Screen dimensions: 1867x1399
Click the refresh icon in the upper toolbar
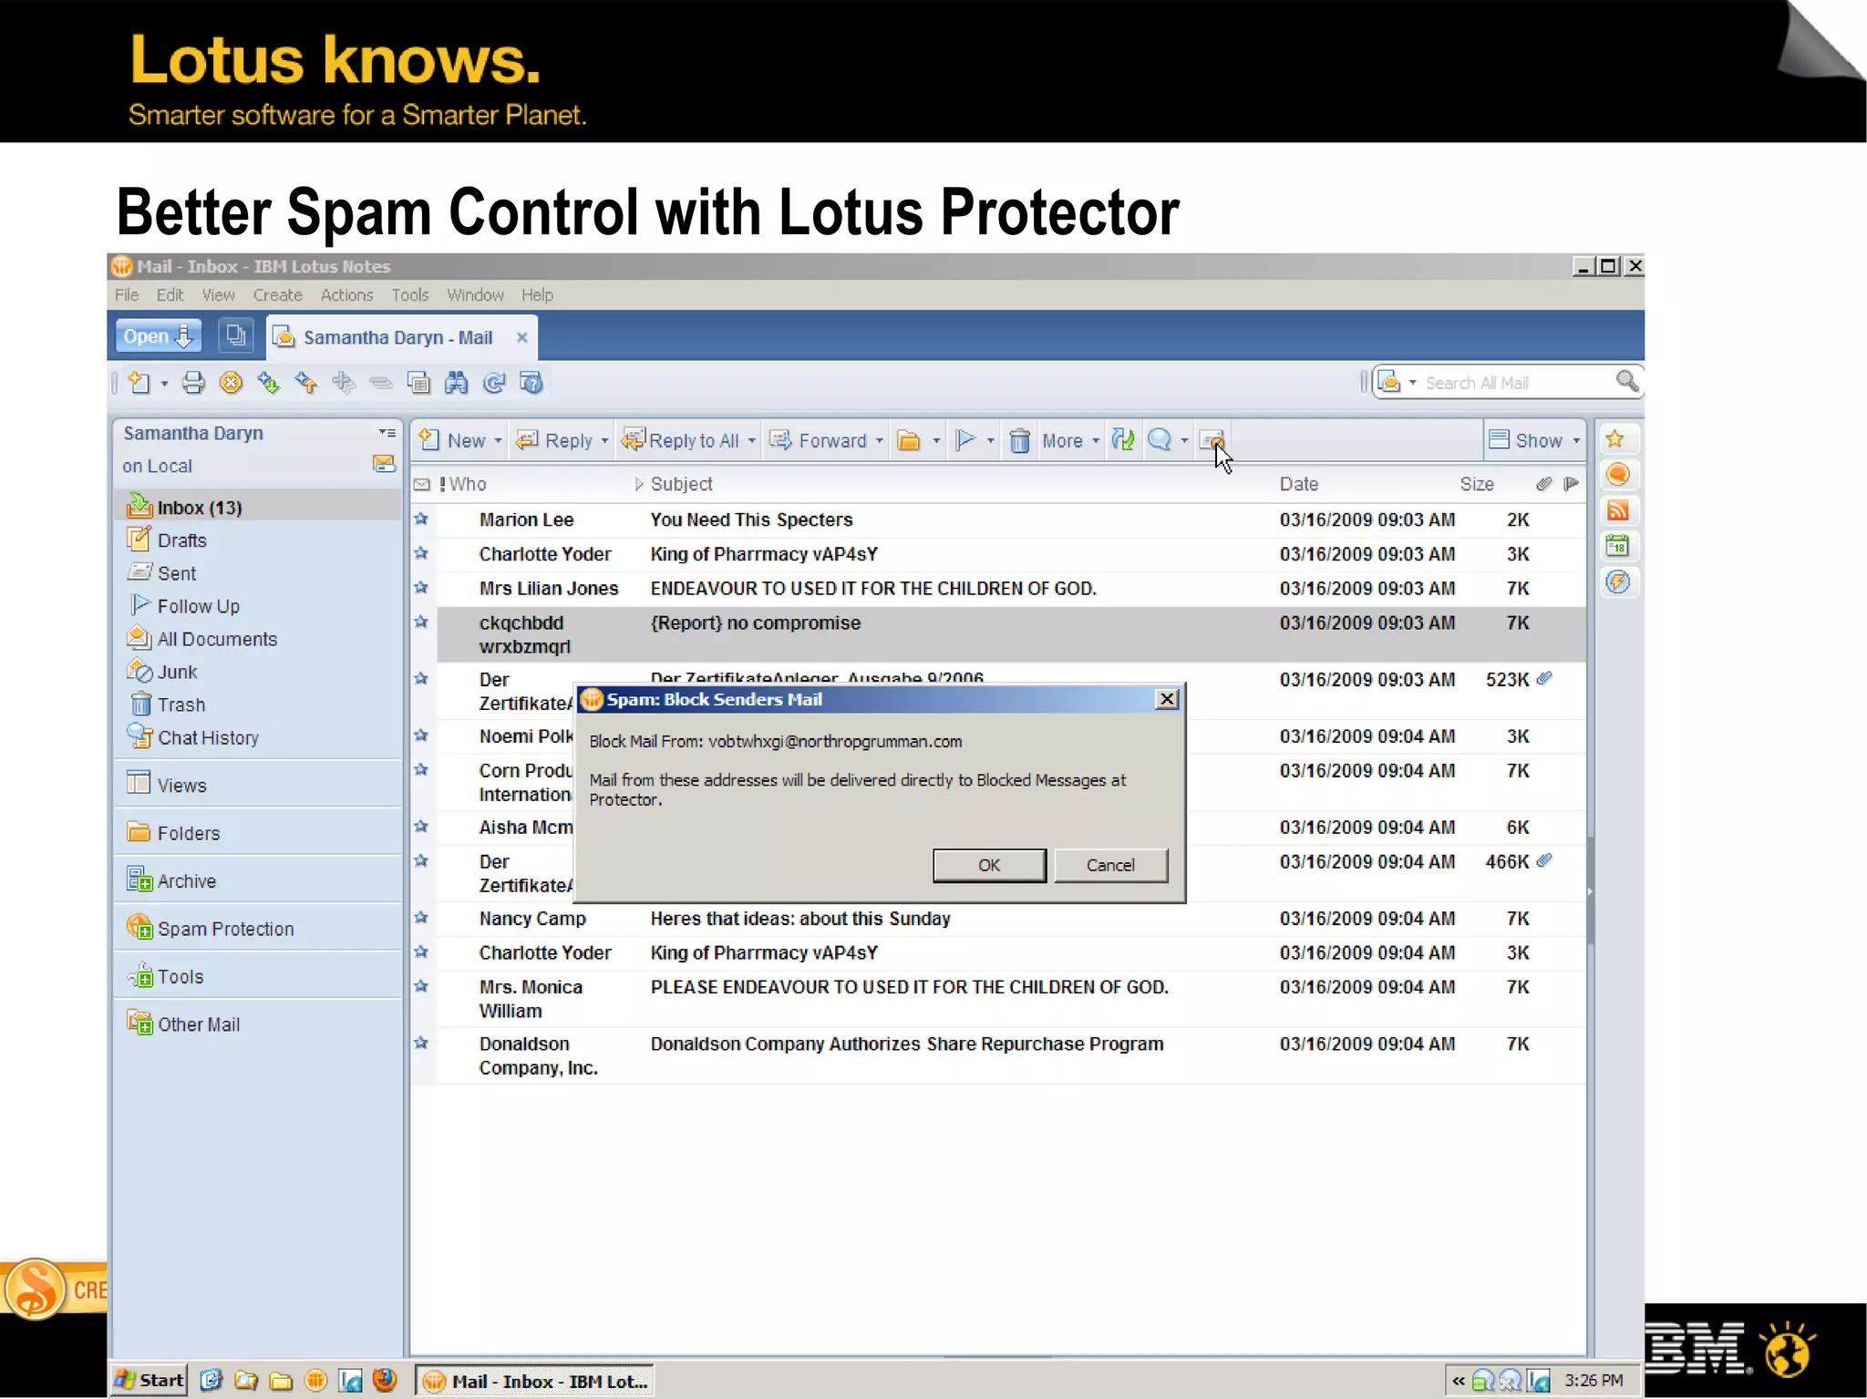[x=494, y=383]
